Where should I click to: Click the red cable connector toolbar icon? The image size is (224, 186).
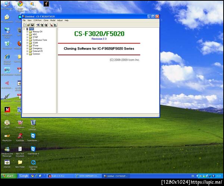[51, 25]
